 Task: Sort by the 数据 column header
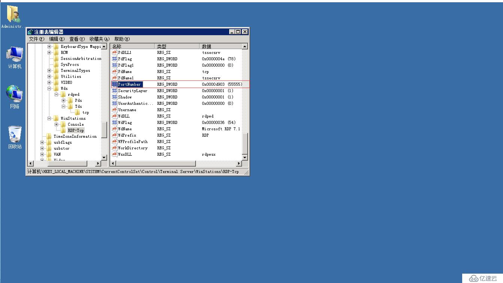pos(221,46)
